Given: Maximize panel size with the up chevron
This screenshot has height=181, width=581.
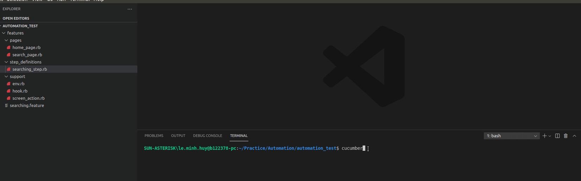Looking at the screenshot, I should pyautogui.click(x=574, y=136).
